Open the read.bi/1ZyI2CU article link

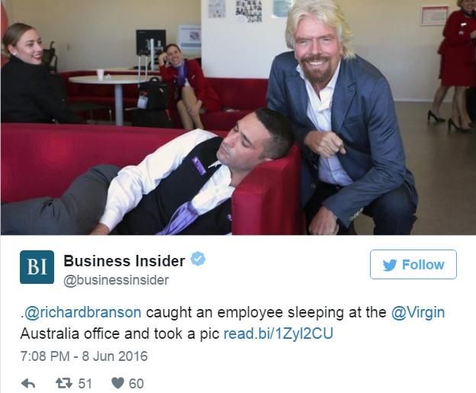pos(278,333)
